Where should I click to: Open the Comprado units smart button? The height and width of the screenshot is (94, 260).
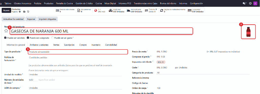pyautogui.click(x=196, y=11)
